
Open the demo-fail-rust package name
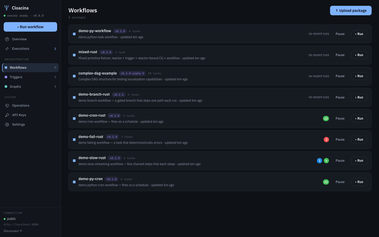(91, 137)
